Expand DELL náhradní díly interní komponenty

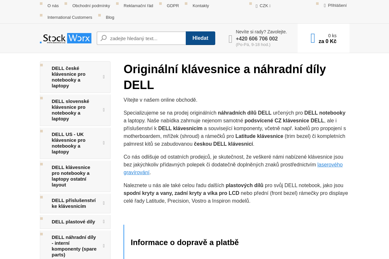[x=104, y=246]
